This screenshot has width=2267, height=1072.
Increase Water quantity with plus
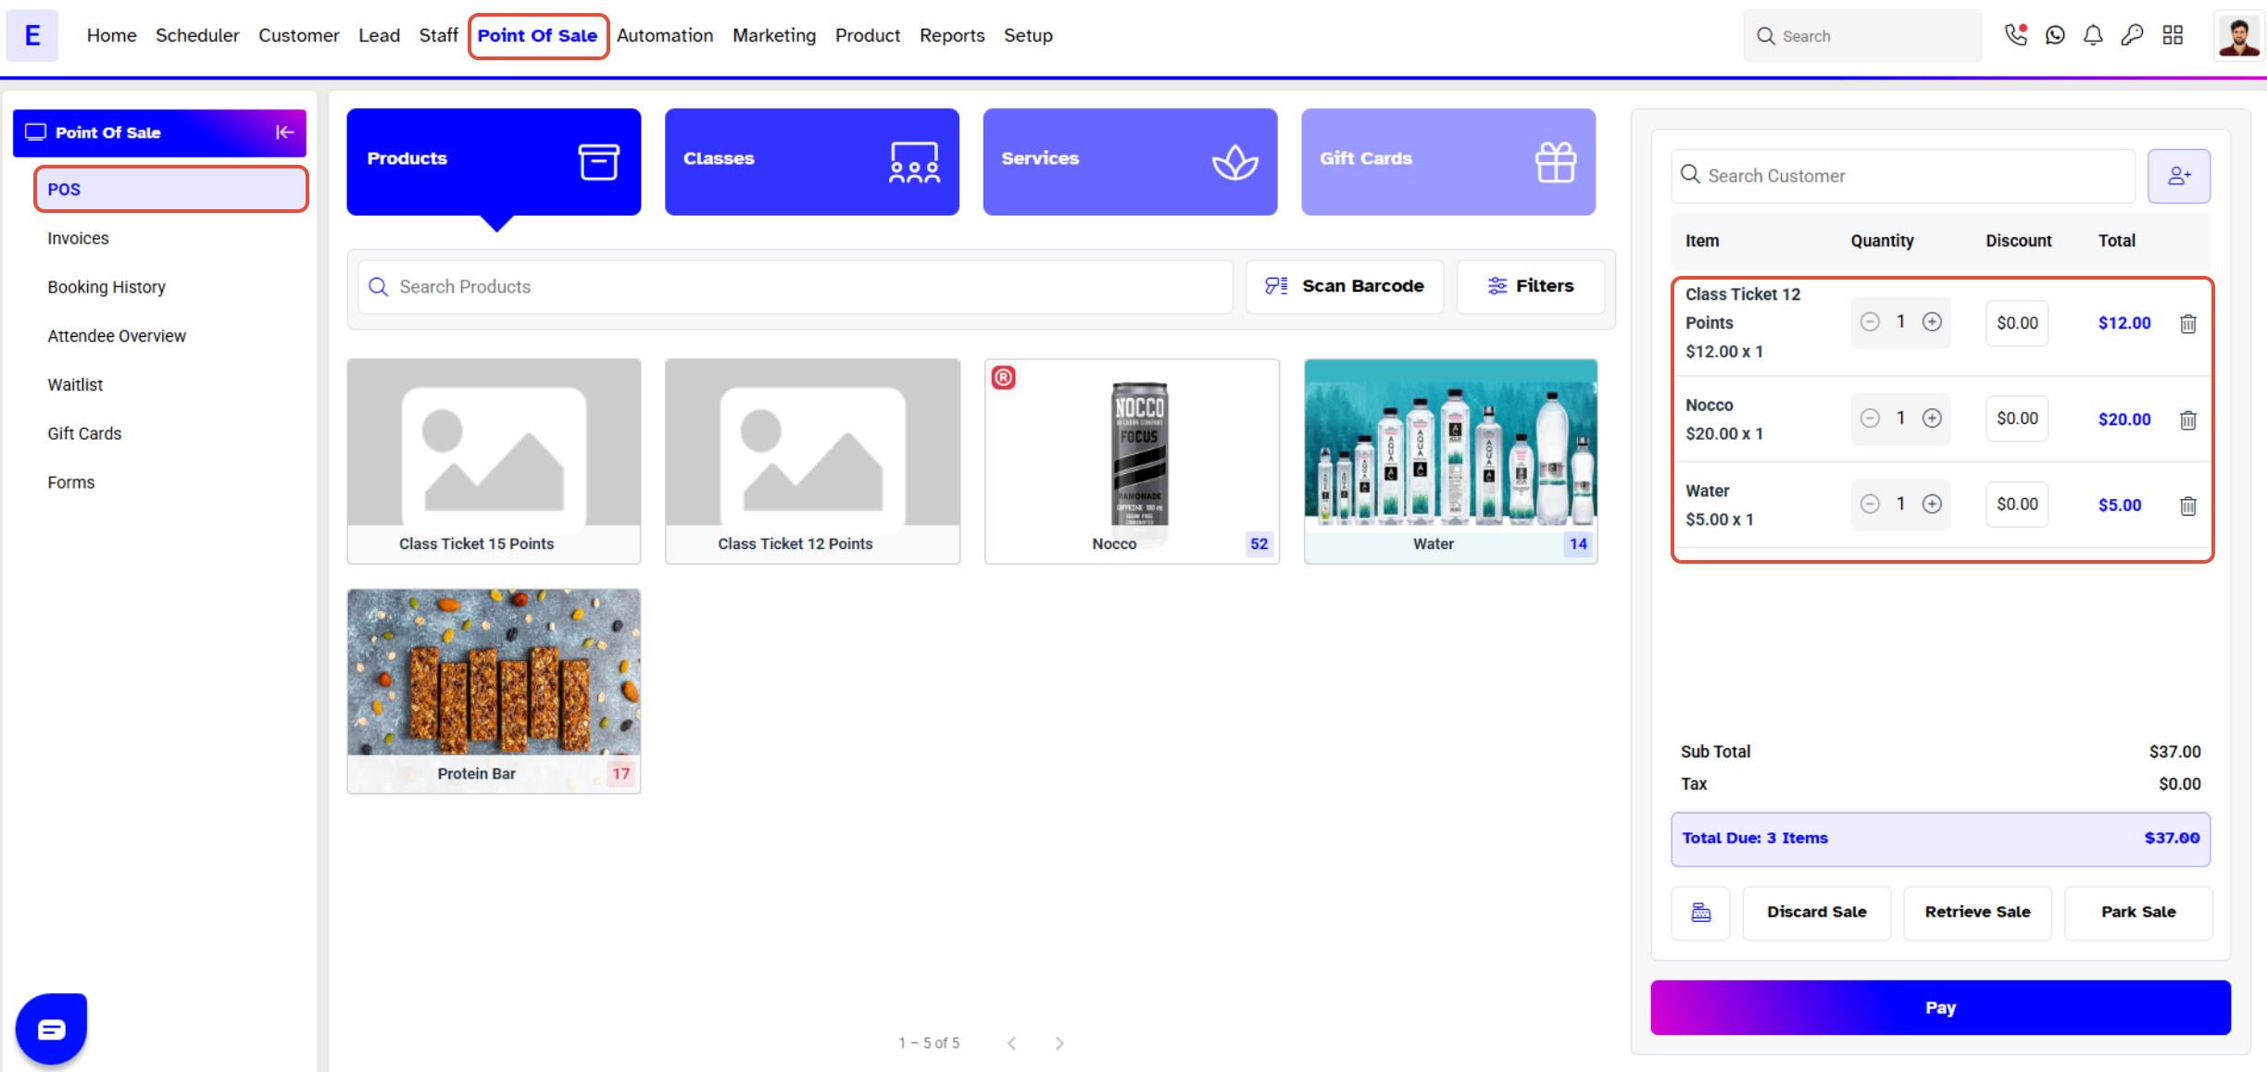click(1932, 504)
